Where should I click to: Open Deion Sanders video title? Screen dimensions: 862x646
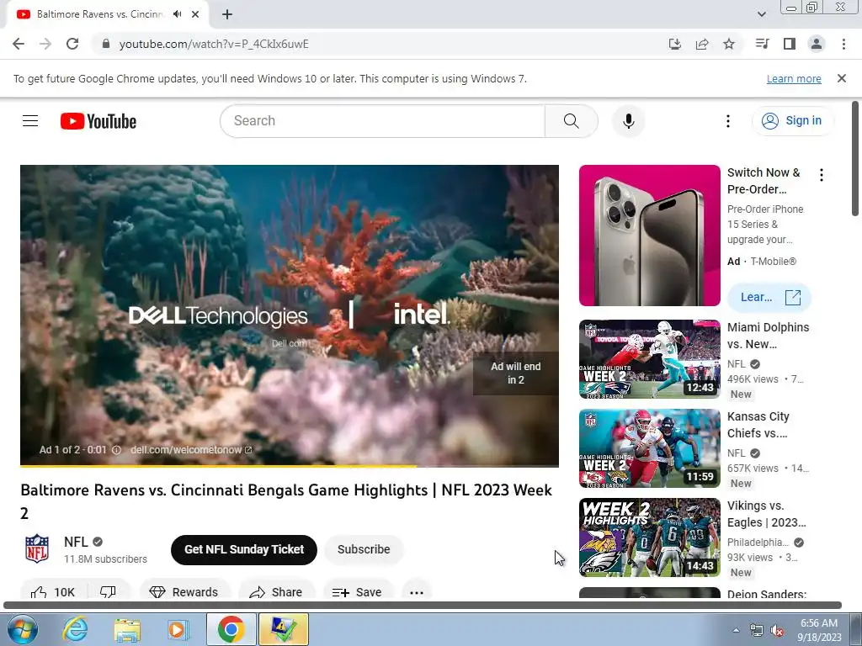tap(767, 594)
